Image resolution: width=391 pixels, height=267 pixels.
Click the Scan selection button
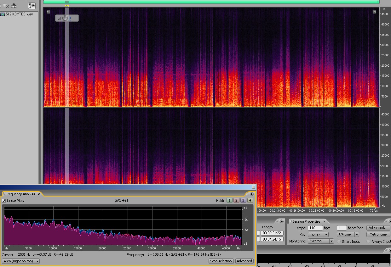tap(221, 261)
